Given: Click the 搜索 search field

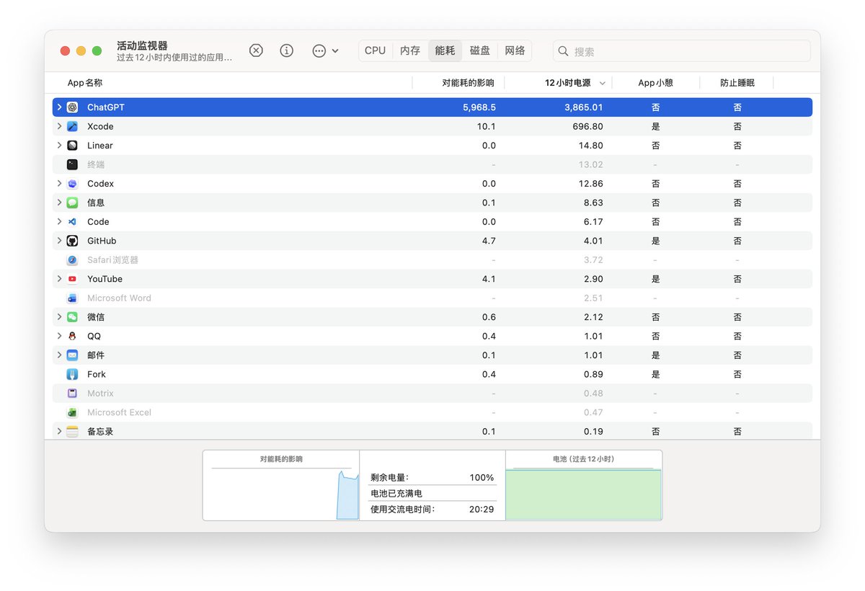Looking at the screenshot, I should point(682,51).
